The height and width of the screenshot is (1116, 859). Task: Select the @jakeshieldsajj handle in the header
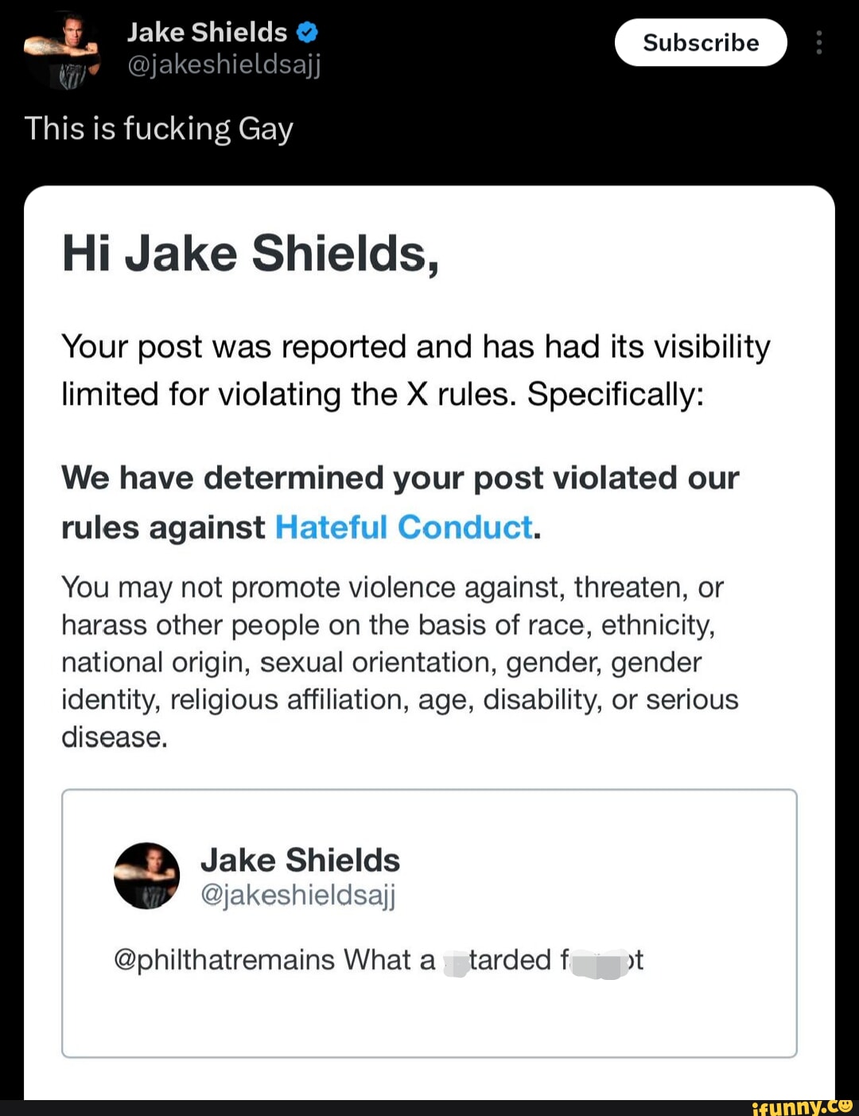[x=223, y=64]
